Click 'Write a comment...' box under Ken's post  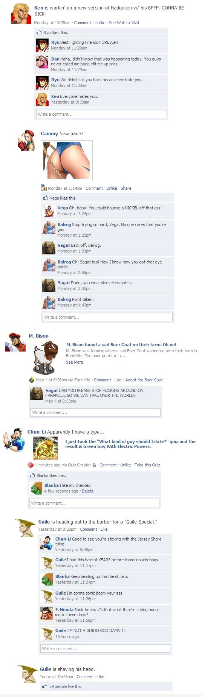coord(101,114)
